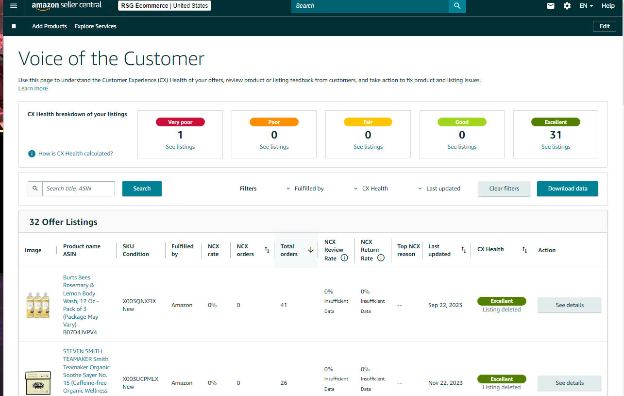
Task: Click the Product name ASIN column header
Action: point(82,250)
